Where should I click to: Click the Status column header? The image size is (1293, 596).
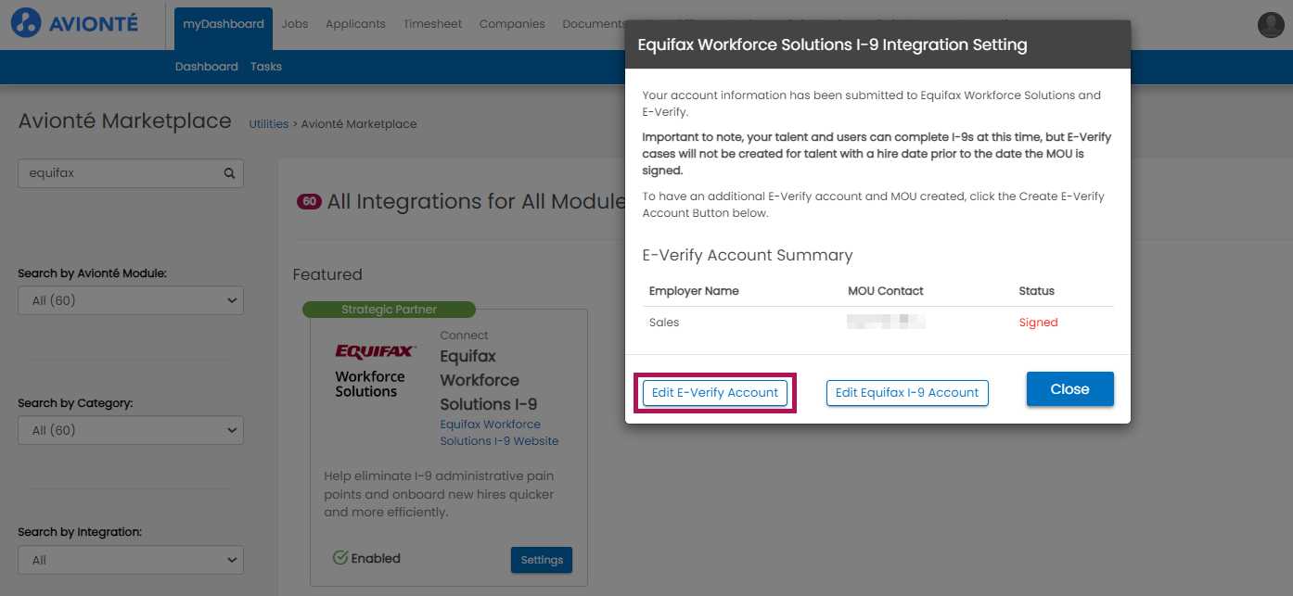point(1037,291)
